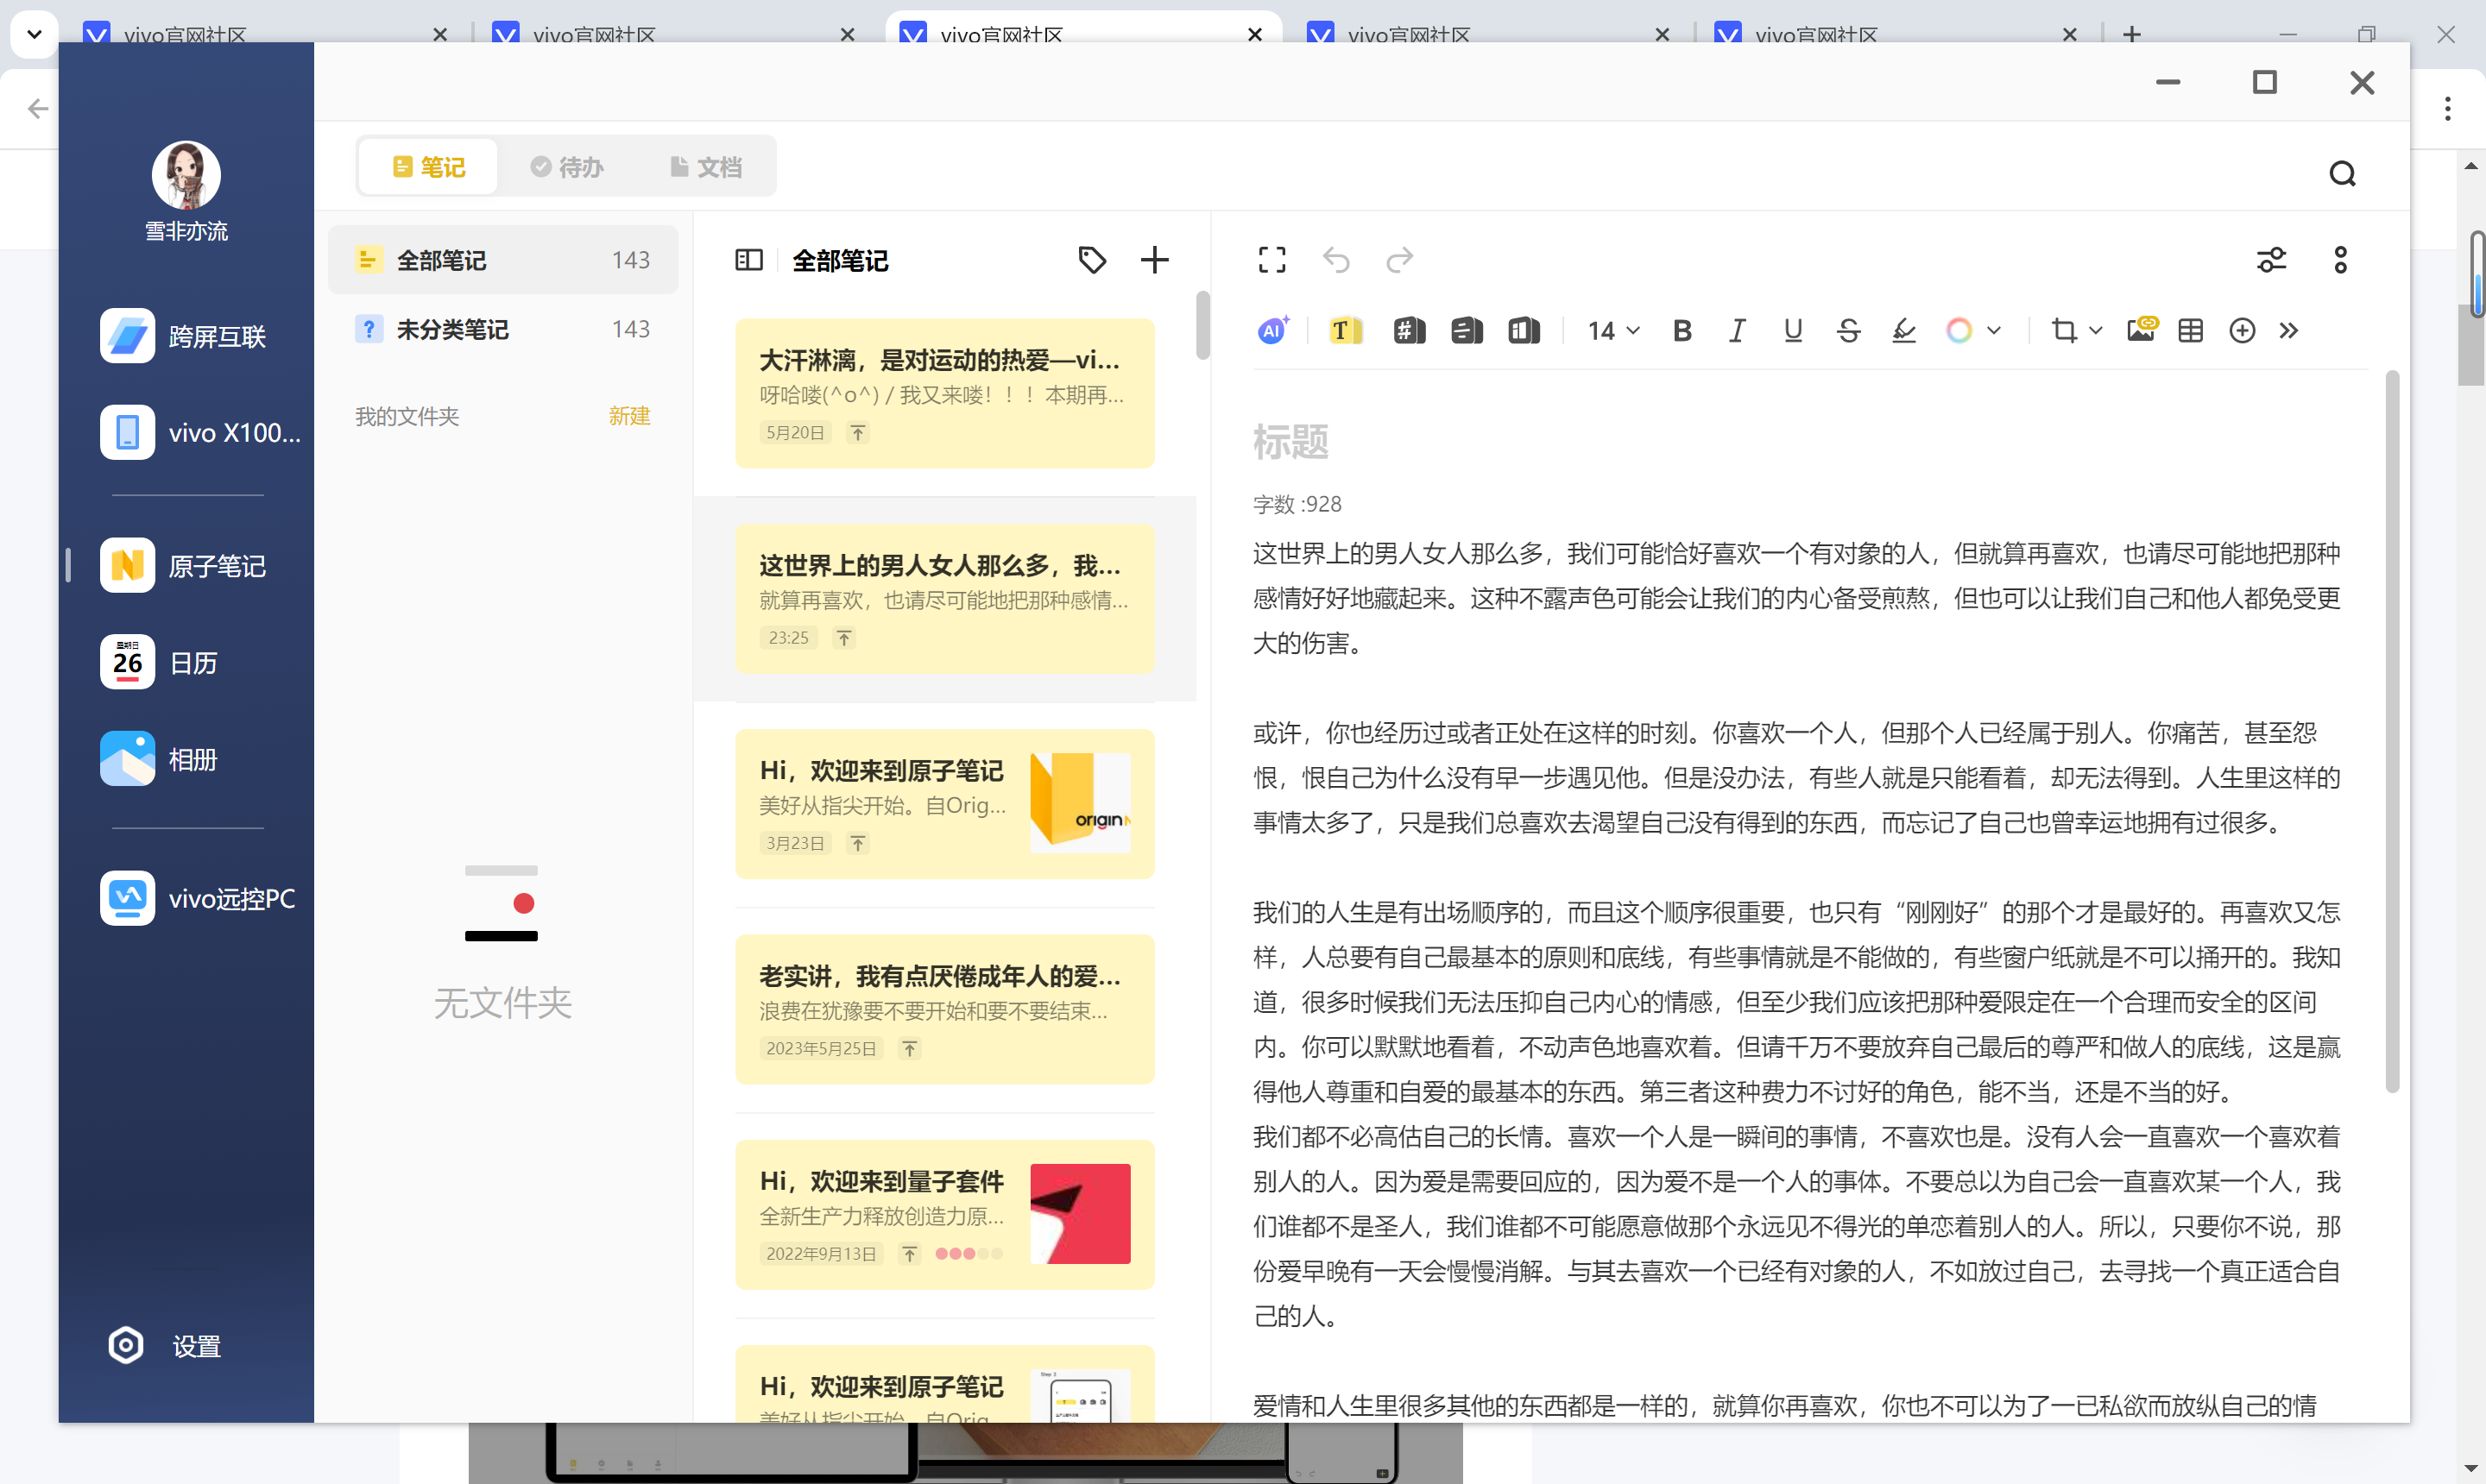Open 设置 settings

click(165, 1346)
